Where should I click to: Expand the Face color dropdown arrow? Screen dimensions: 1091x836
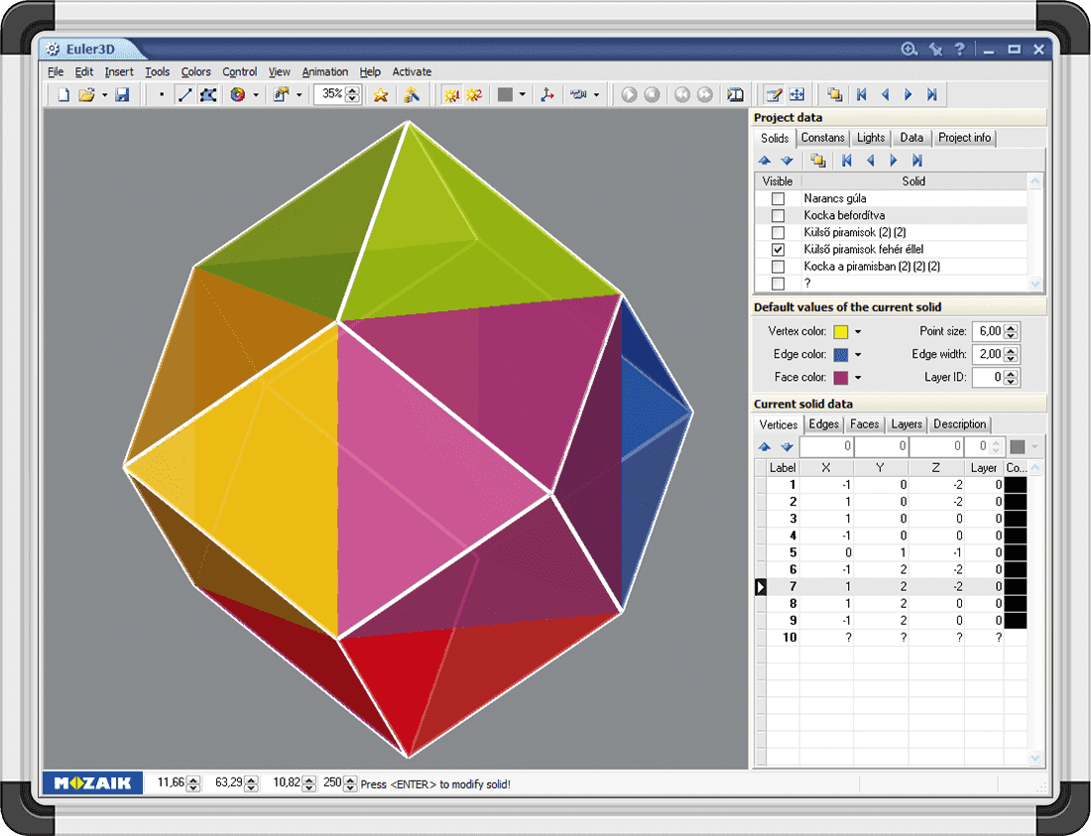tap(859, 378)
